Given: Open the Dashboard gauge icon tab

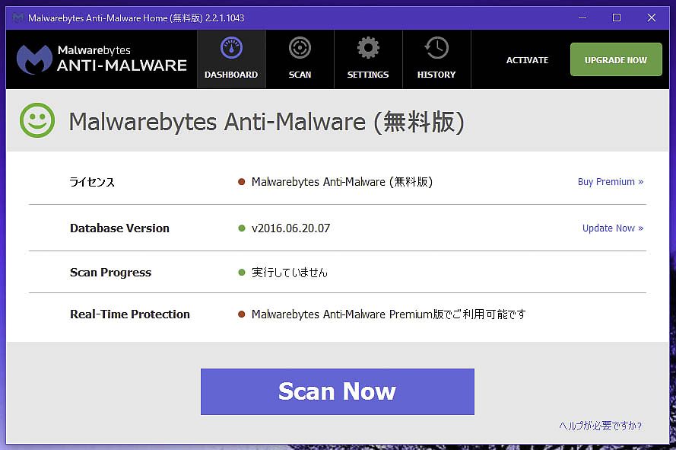Looking at the screenshot, I should click(231, 59).
